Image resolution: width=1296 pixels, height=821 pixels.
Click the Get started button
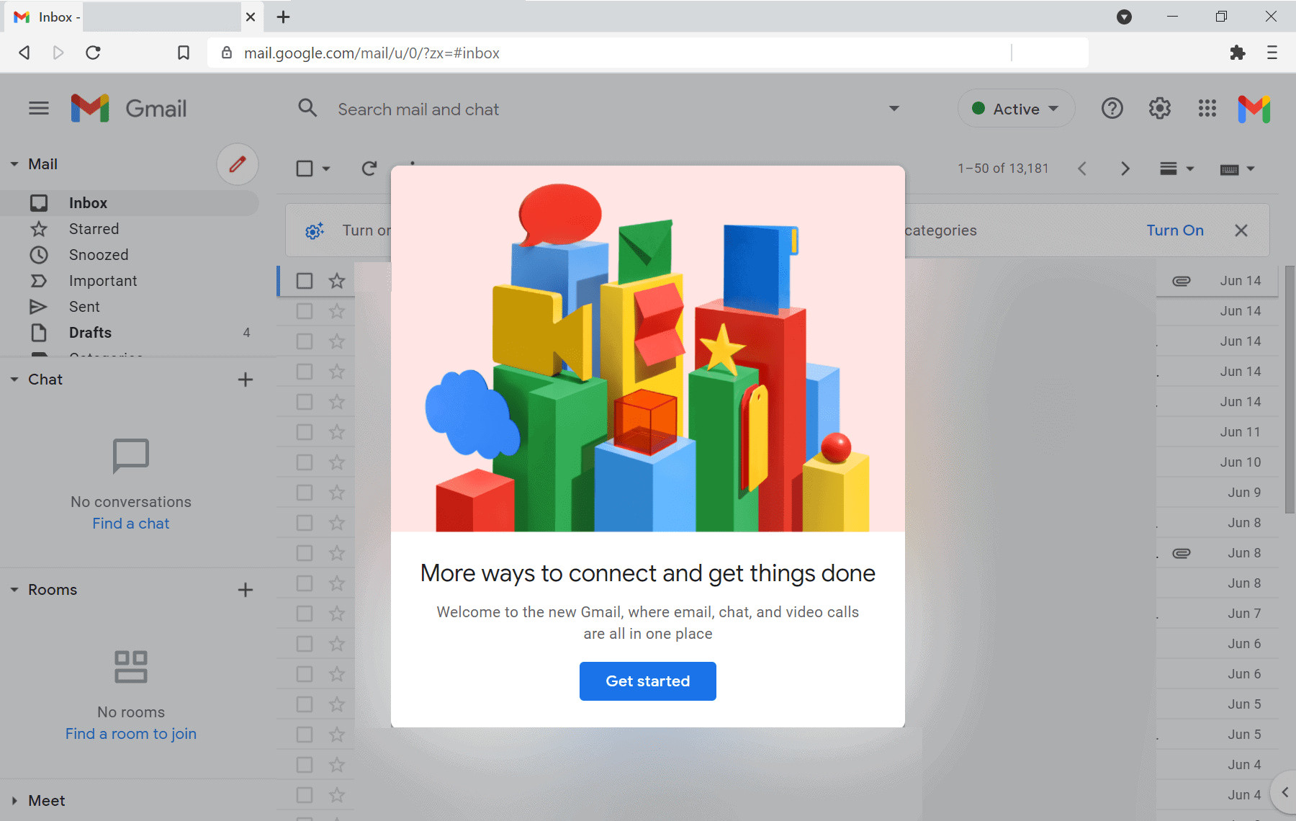coord(648,681)
